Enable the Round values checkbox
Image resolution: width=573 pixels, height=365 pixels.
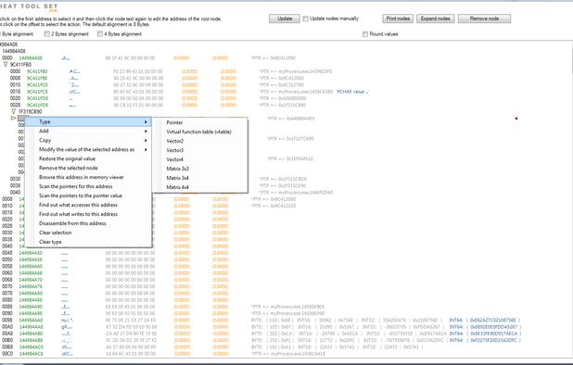point(365,34)
